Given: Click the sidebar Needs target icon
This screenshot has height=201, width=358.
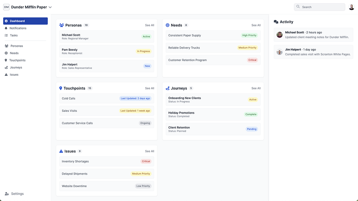Looking at the screenshot, I should point(6,53).
